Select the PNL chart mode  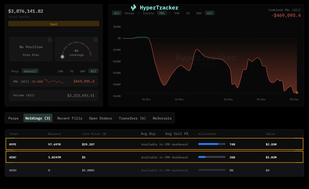point(162,13)
